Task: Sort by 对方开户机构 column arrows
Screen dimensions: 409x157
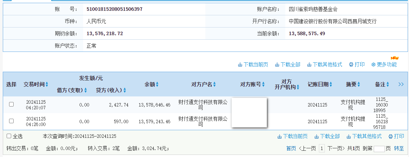Action: 298,87
